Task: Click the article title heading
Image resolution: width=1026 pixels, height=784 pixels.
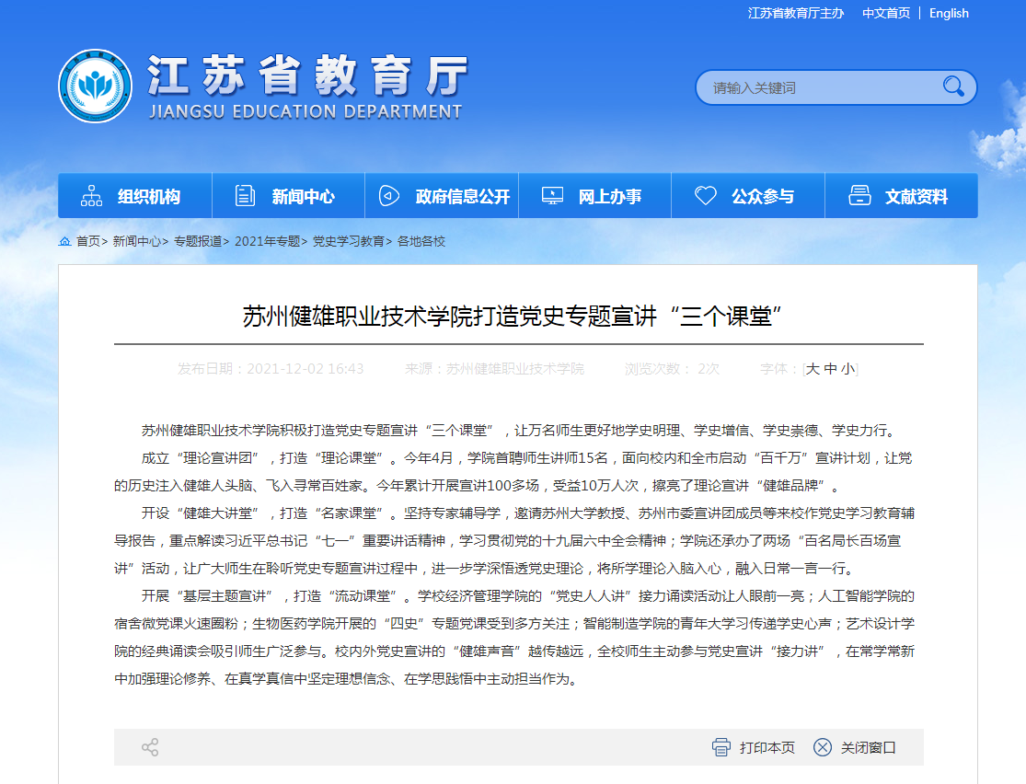Action: click(513, 317)
